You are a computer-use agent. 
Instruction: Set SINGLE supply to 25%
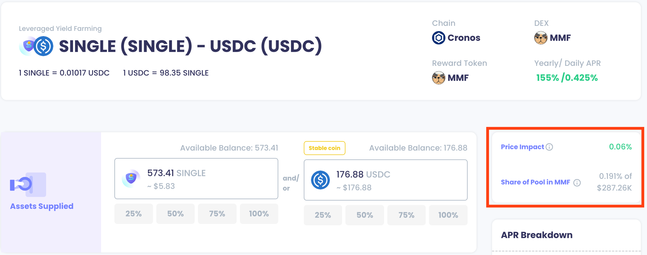coord(134,214)
